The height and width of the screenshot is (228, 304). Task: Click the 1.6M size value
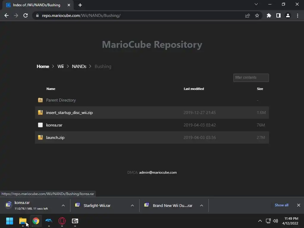coord(261,113)
